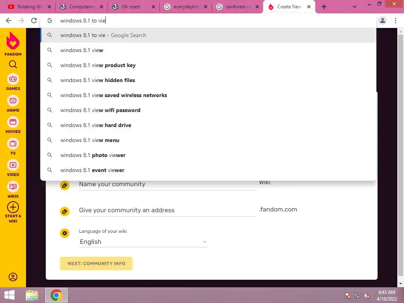Select suggestion 'windows 8.1 event viewer'
Image resolution: width=404 pixels, height=303 pixels.
pyautogui.click(x=208, y=170)
